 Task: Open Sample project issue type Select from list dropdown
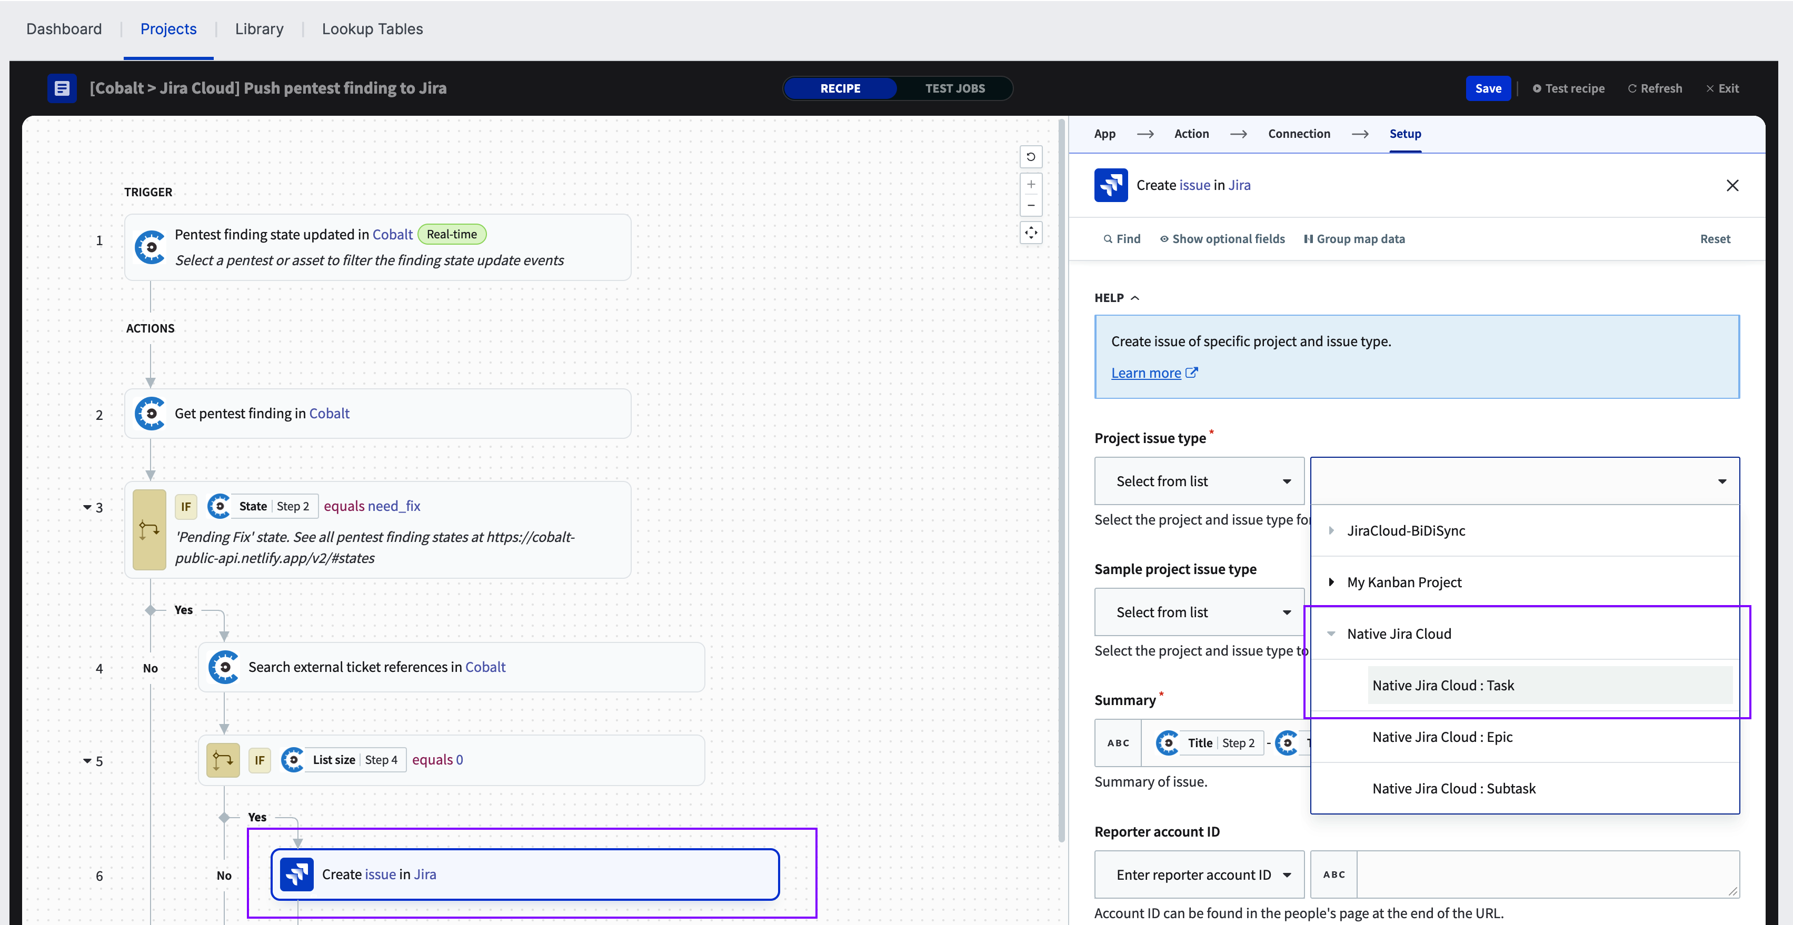click(x=1199, y=612)
